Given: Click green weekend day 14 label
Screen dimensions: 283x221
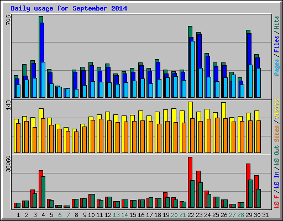Looking at the screenshot, I should point(124,215).
